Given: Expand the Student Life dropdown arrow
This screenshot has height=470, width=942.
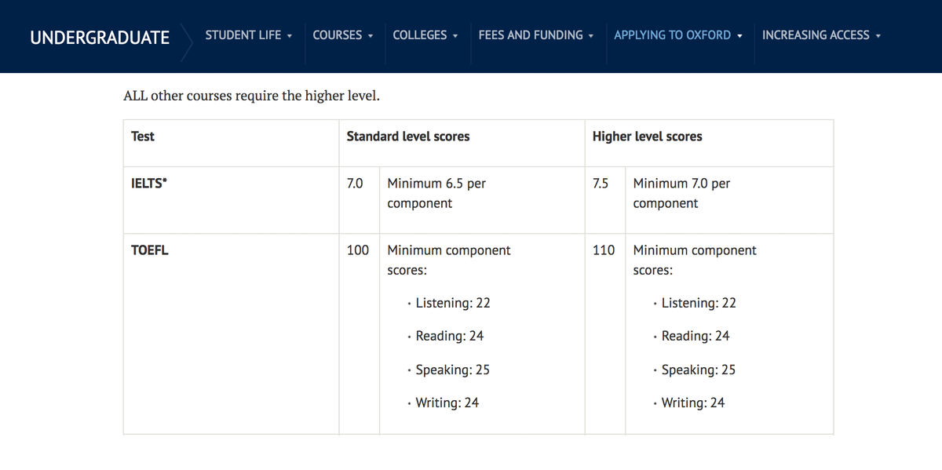Looking at the screenshot, I should [290, 35].
